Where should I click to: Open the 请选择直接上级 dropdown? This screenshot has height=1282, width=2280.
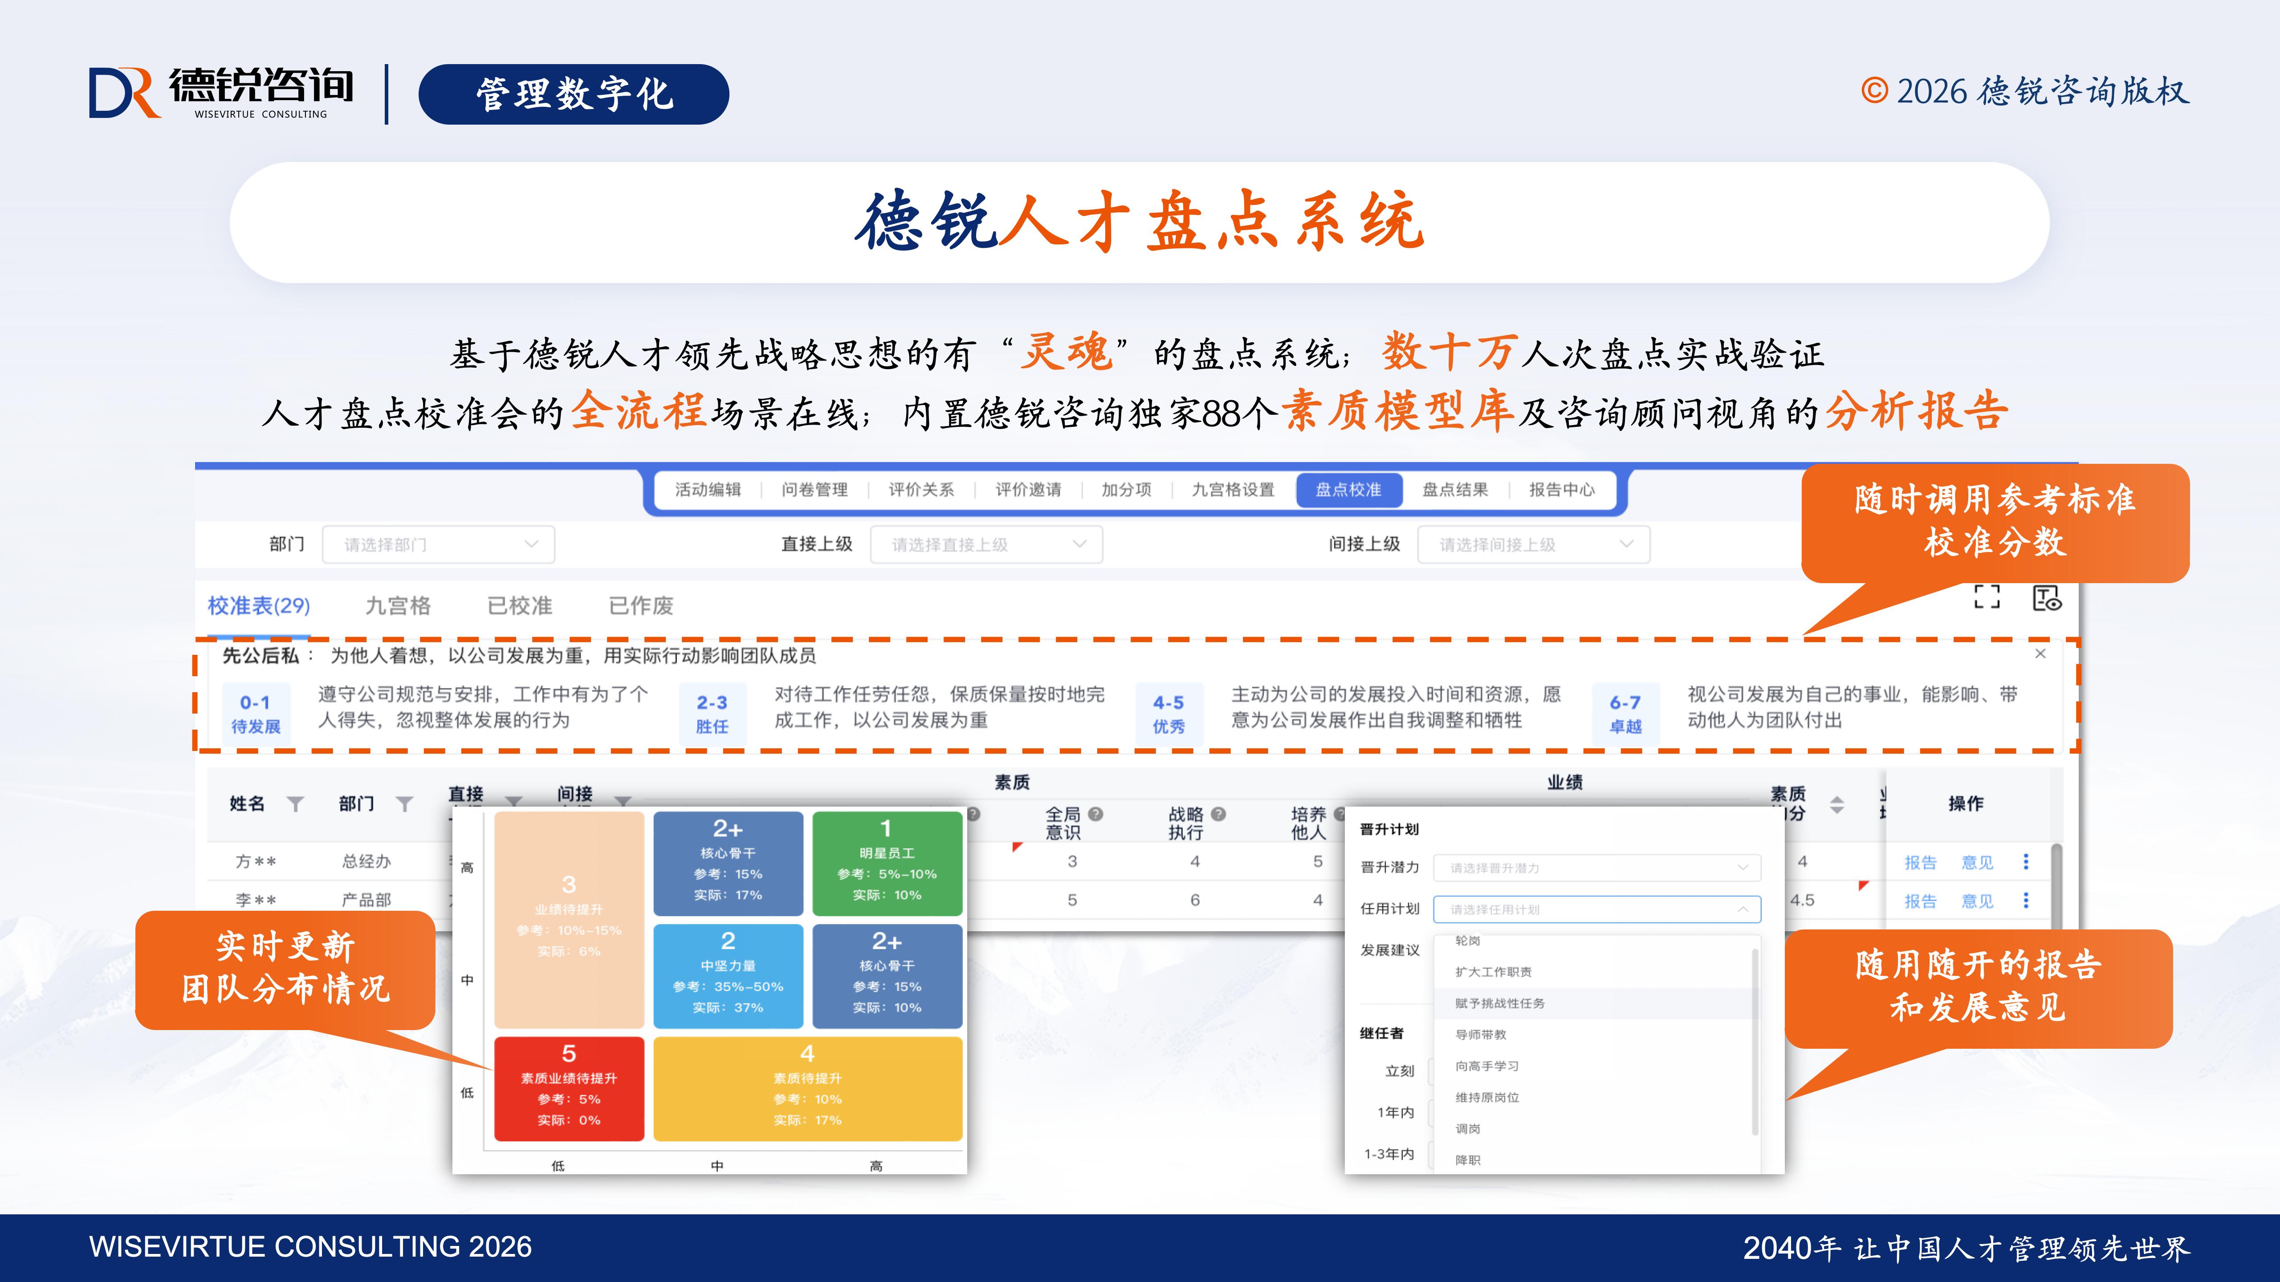986,544
